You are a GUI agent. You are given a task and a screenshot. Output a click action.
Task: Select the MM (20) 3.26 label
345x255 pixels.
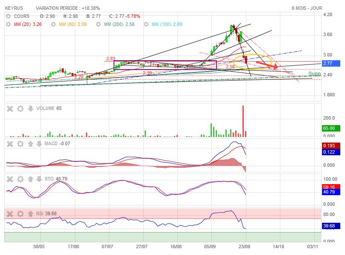coord(28,24)
